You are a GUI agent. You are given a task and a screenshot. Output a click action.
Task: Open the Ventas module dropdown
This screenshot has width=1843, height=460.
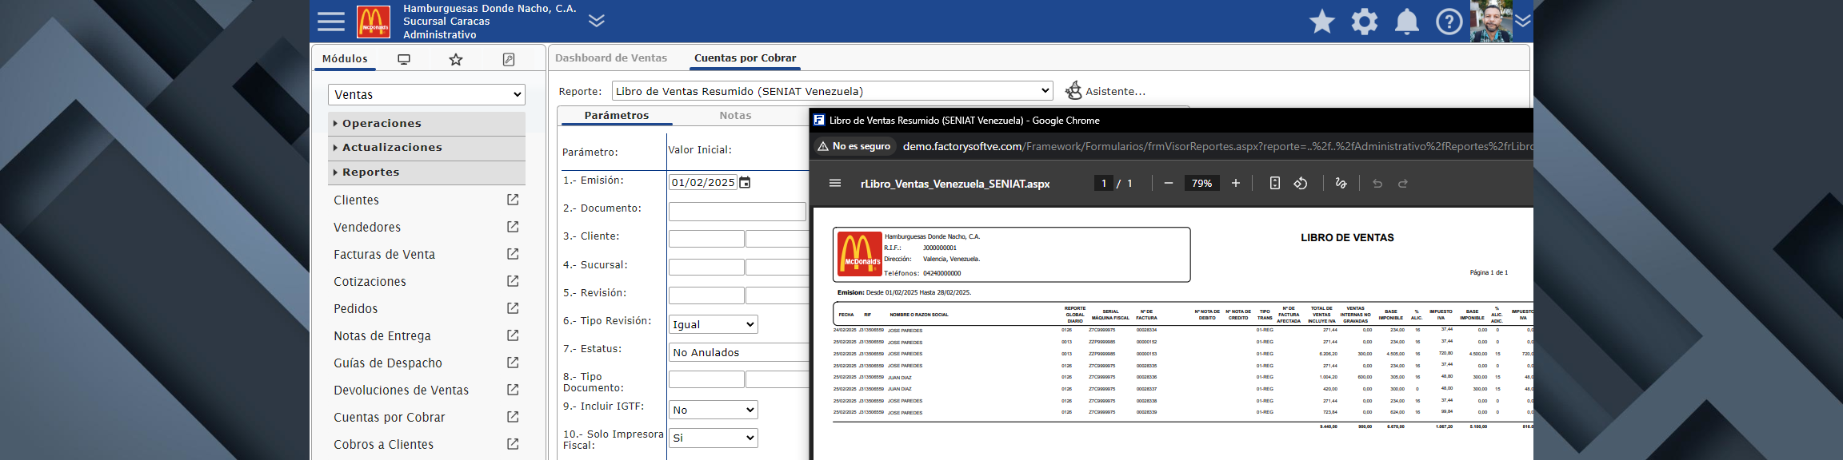pyautogui.click(x=426, y=95)
